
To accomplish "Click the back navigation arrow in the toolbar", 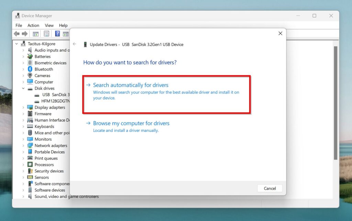I will (x=16, y=33).
